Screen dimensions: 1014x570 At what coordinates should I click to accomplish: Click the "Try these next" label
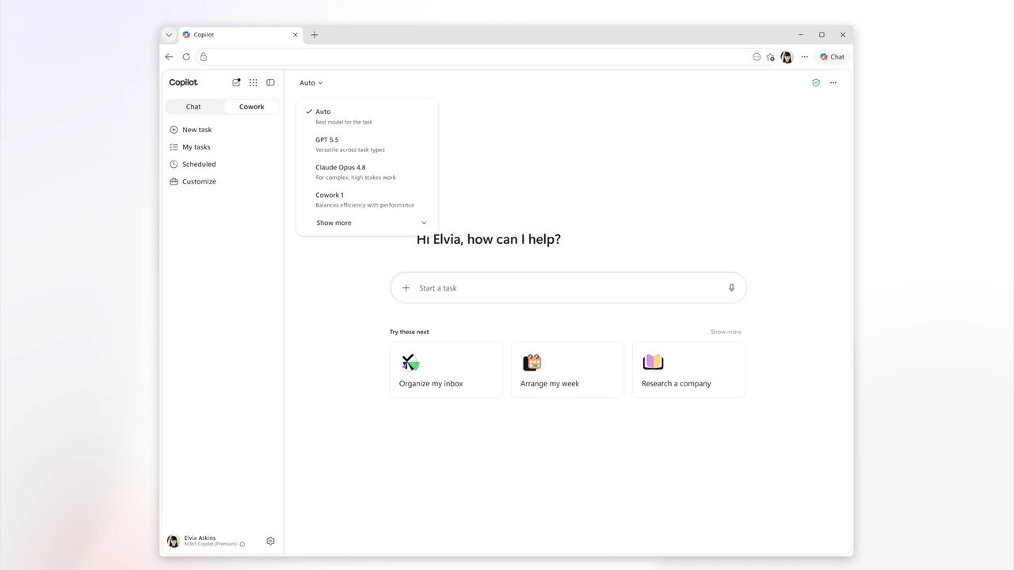coord(410,332)
